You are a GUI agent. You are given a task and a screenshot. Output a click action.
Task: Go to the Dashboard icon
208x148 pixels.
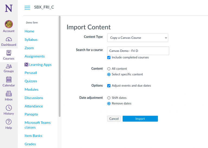[x=9, y=39]
